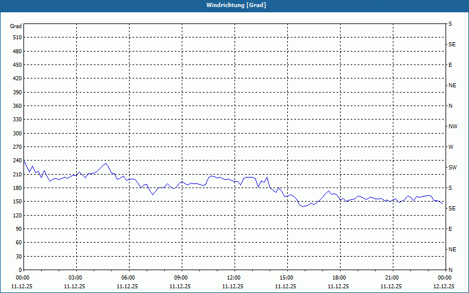Select the NE compass label between 60 and 30

click(452, 250)
